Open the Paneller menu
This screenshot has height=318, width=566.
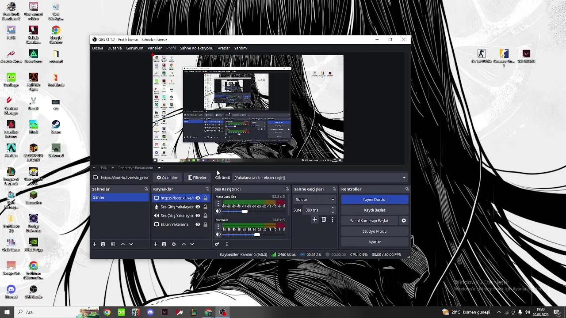[x=154, y=48]
